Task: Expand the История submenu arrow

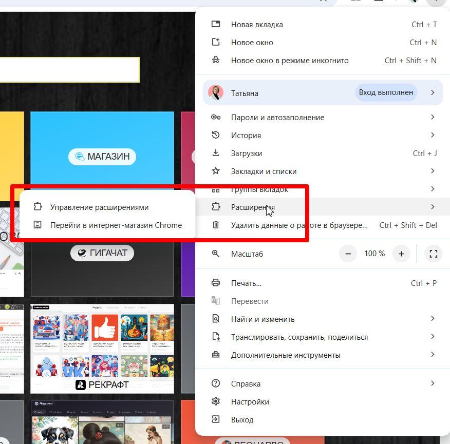Action: [x=433, y=135]
